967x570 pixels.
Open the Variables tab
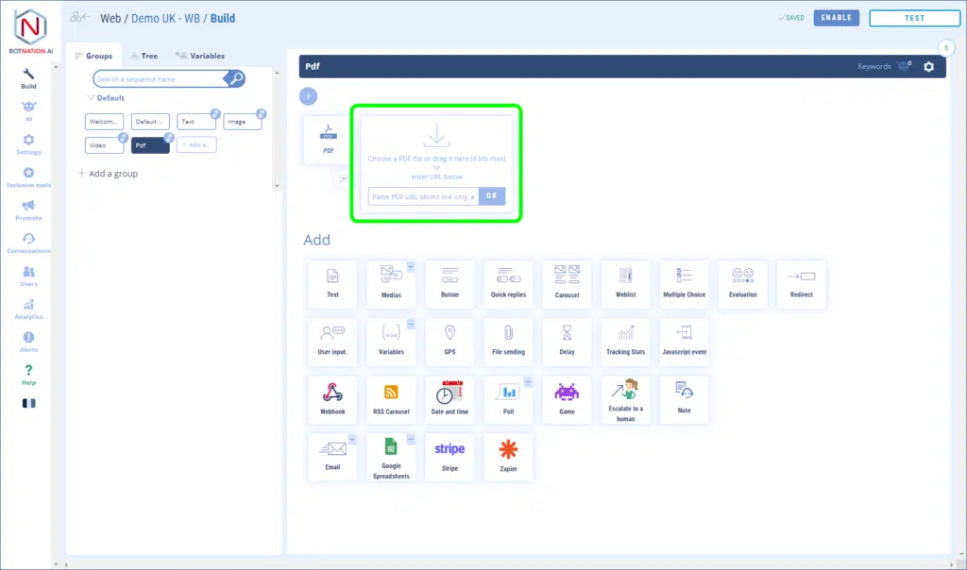coord(200,56)
